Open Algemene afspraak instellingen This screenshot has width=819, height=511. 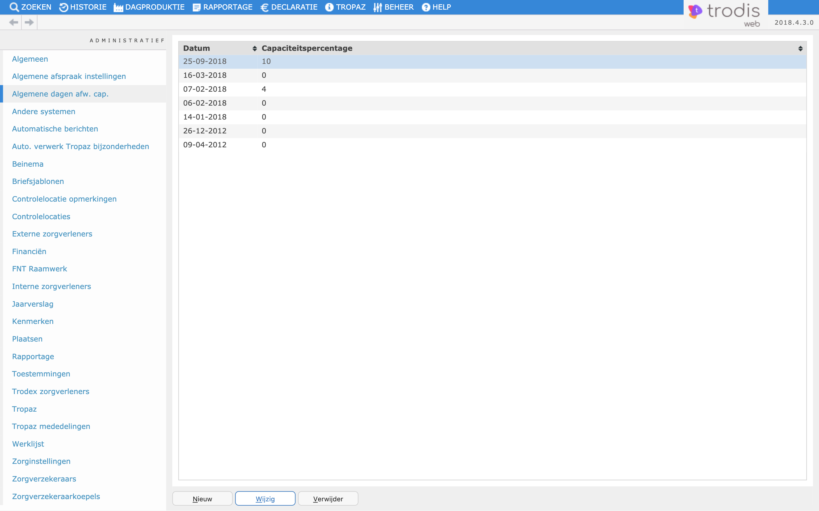[x=69, y=76]
